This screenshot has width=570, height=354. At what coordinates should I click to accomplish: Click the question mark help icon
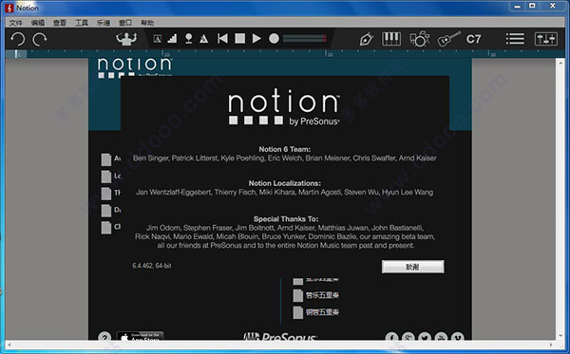(104, 337)
